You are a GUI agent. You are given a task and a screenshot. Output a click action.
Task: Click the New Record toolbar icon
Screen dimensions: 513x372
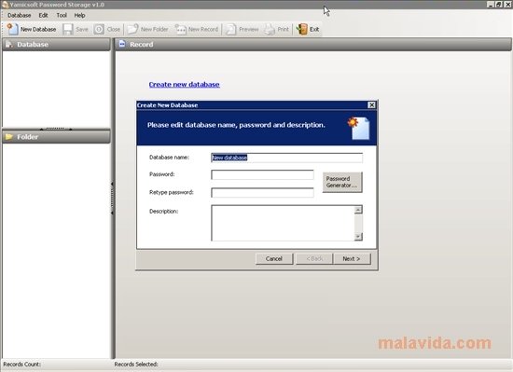point(180,29)
